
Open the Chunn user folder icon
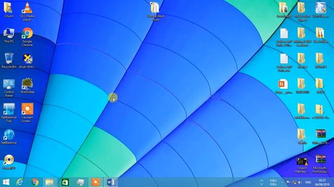tap(9, 8)
